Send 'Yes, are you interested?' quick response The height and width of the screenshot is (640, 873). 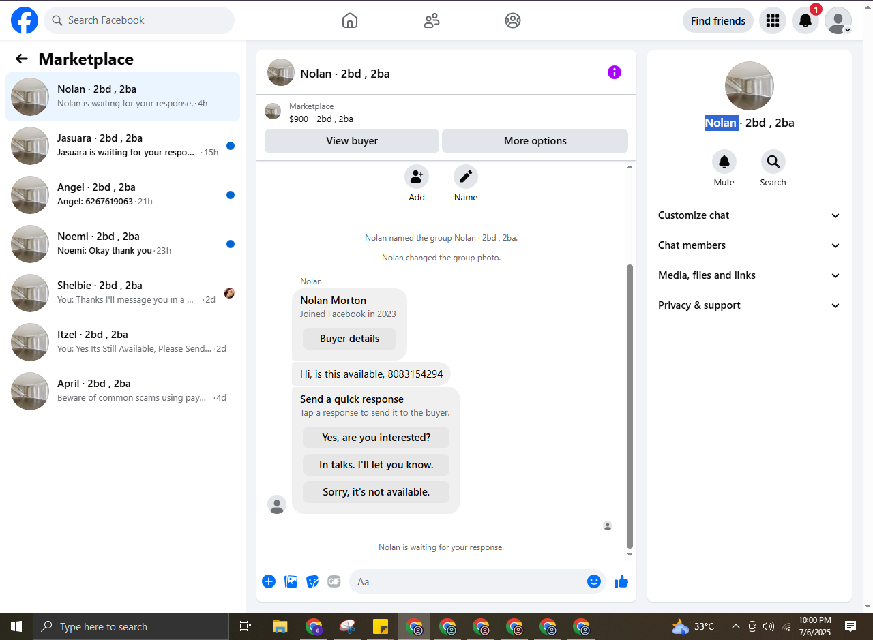376,438
